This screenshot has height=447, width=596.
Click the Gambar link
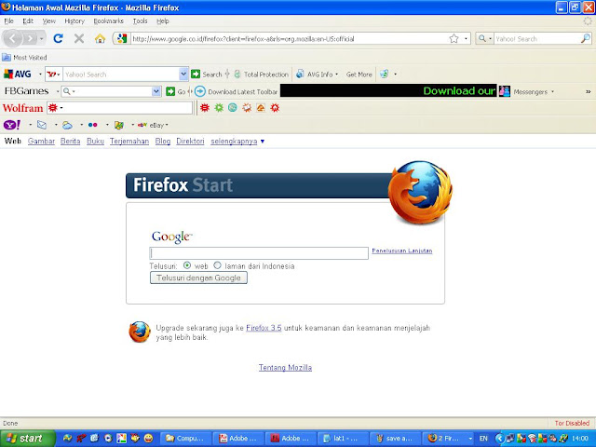click(41, 141)
